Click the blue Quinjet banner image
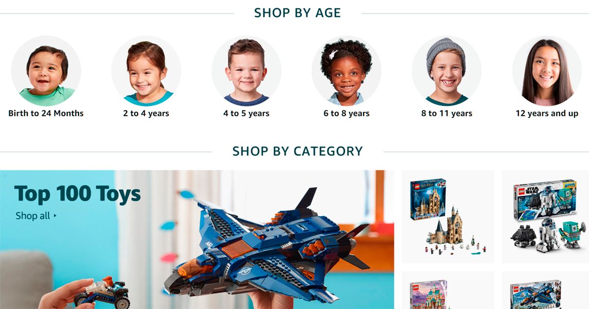This screenshot has height=309, width=589. coord(197,240)
